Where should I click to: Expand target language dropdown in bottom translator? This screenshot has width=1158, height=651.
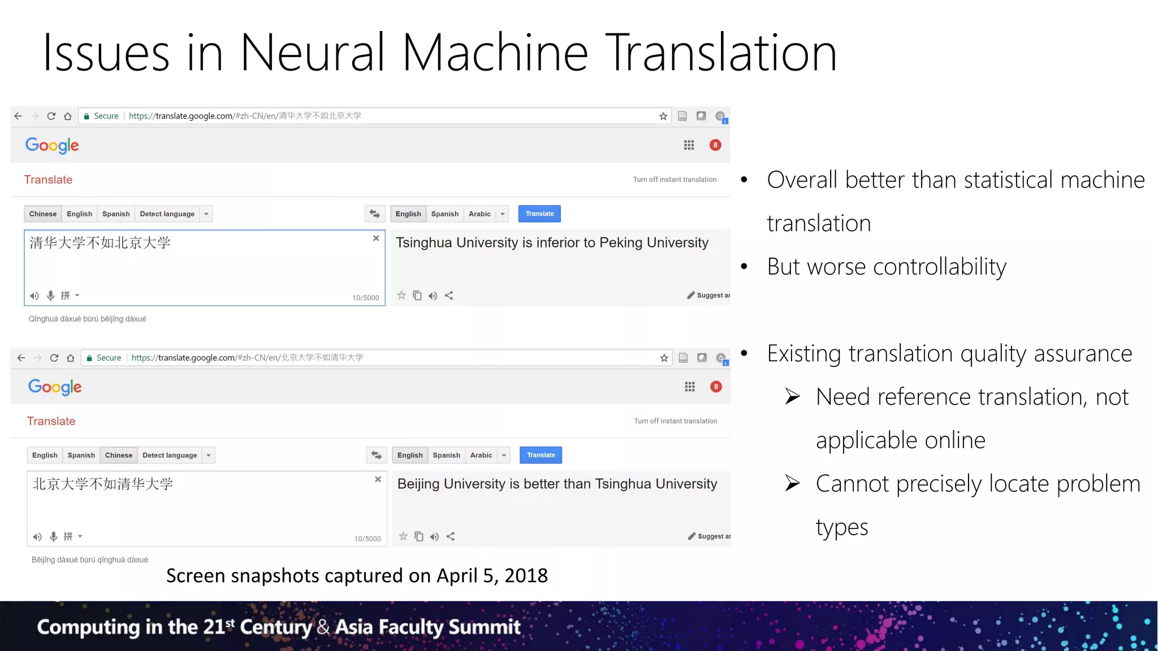504,455
